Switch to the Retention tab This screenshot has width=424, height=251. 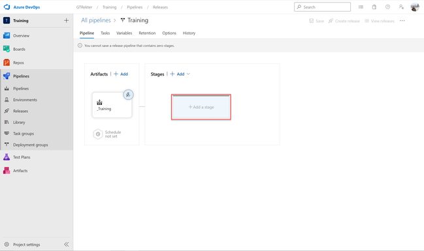point(147,33)
